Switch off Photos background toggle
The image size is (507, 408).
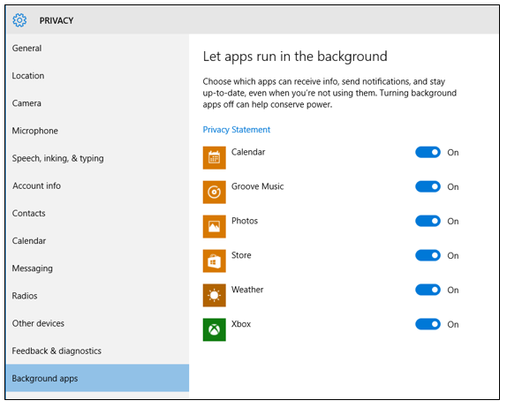tap(428, 221)
